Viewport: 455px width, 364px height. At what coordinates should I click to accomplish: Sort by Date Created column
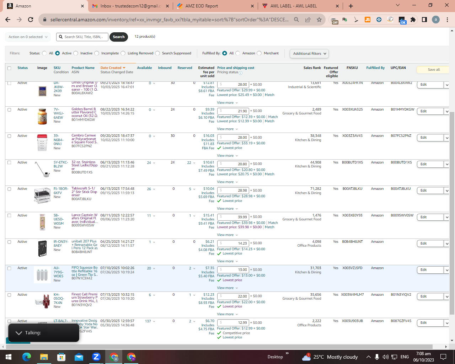pyautogui.click(x=113, y=68)
